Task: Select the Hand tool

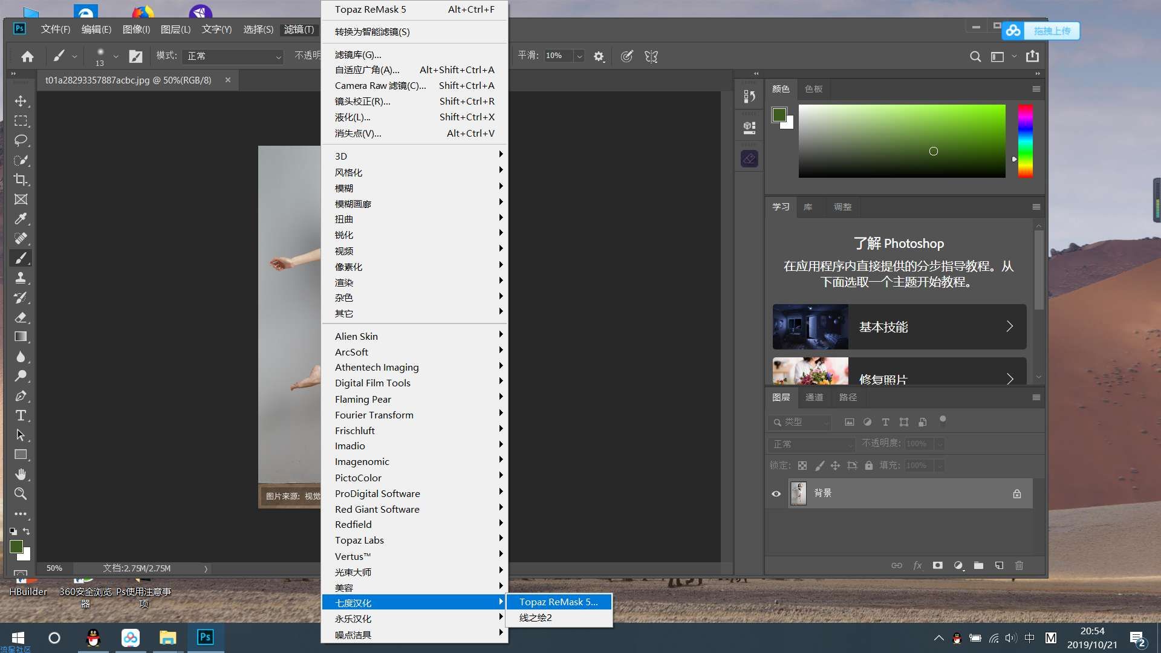Action: (x=21, y=474)
